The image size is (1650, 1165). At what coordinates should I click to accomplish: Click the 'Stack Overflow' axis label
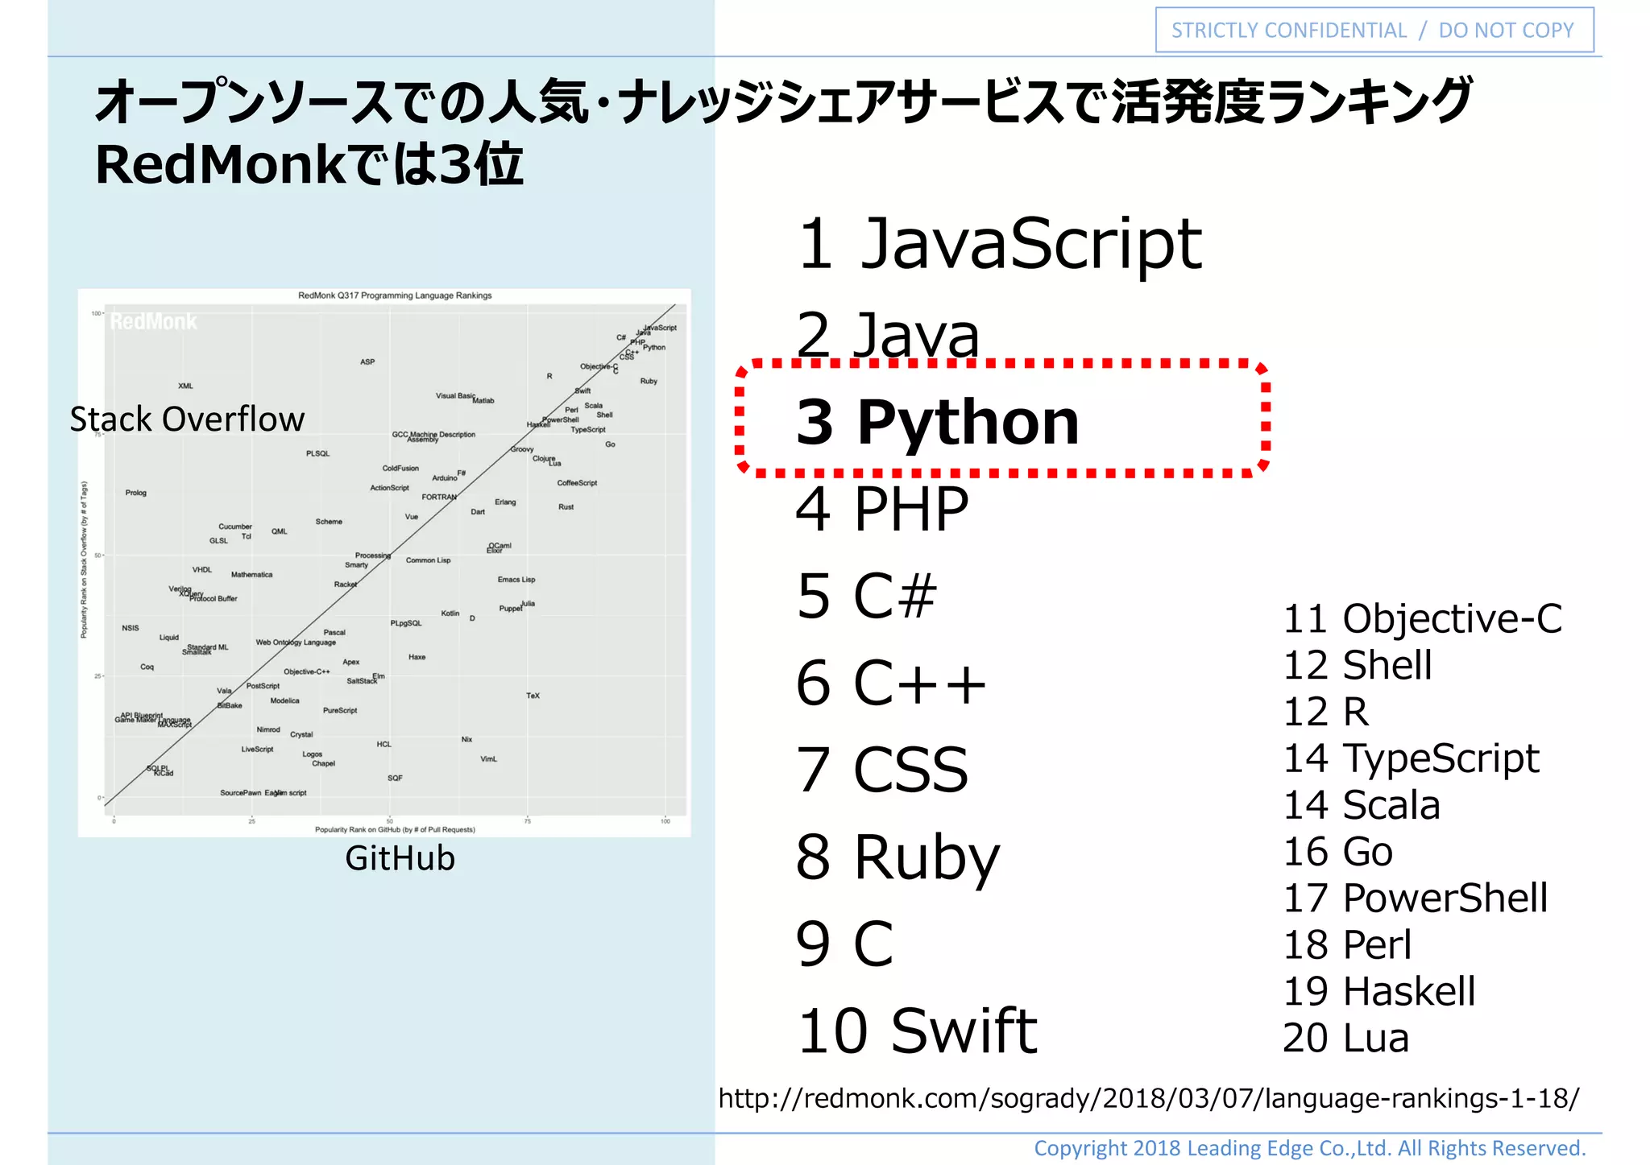187,419
